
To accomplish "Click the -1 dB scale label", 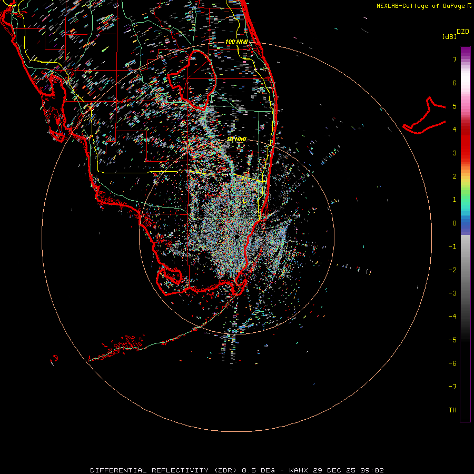I will pos(452,246).
